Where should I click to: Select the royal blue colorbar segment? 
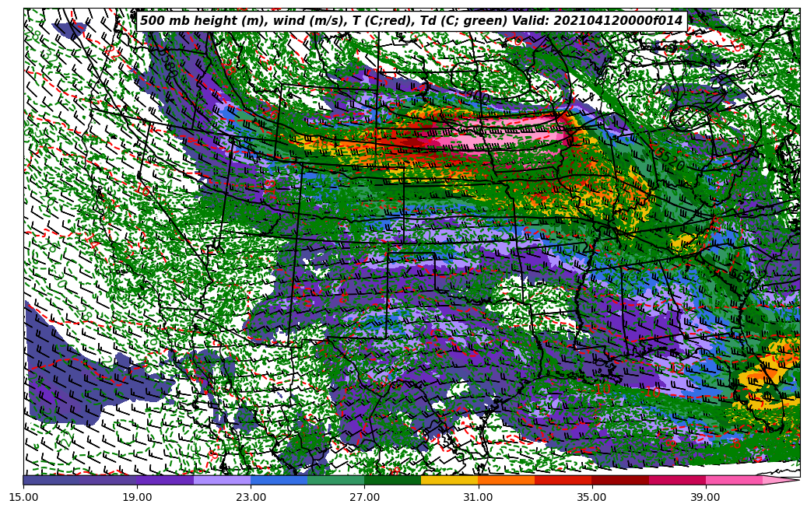pos(279,481)
